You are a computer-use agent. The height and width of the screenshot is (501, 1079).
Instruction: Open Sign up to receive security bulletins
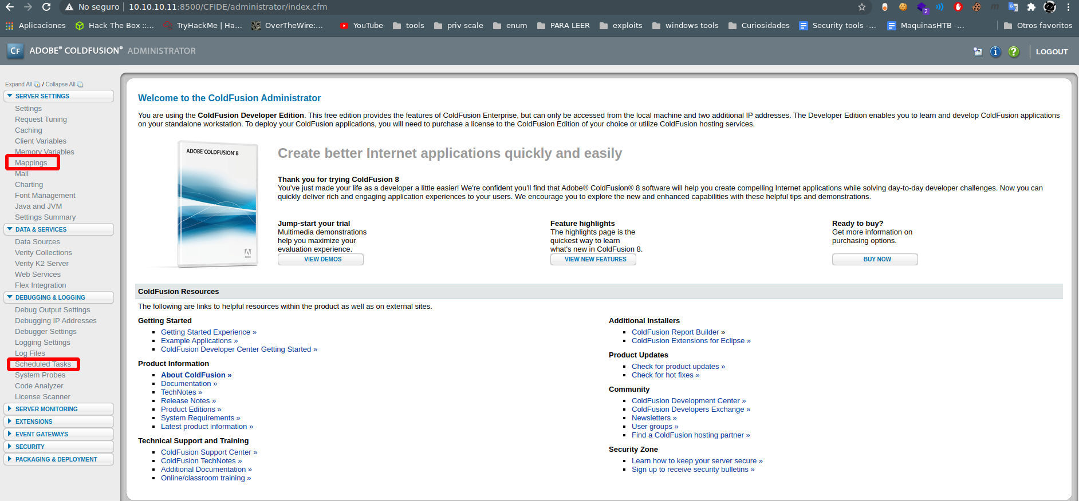point(693,470)
